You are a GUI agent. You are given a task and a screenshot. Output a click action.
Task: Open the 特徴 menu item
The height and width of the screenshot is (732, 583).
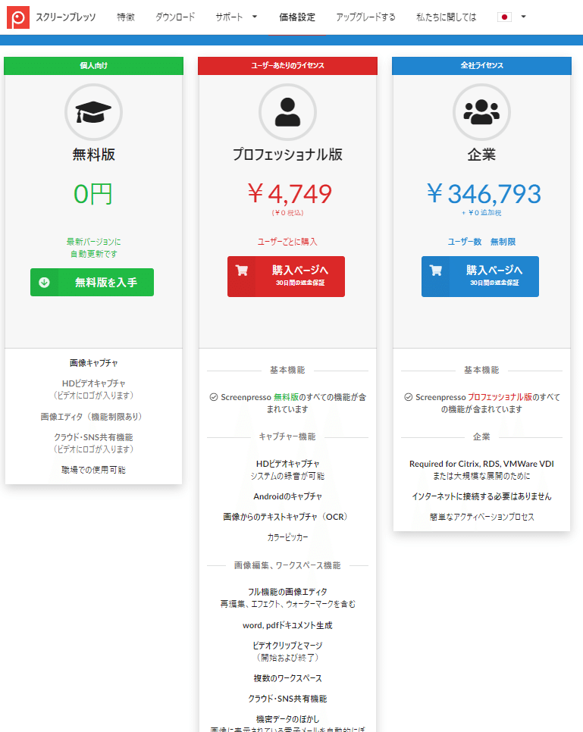pos(126,17)
